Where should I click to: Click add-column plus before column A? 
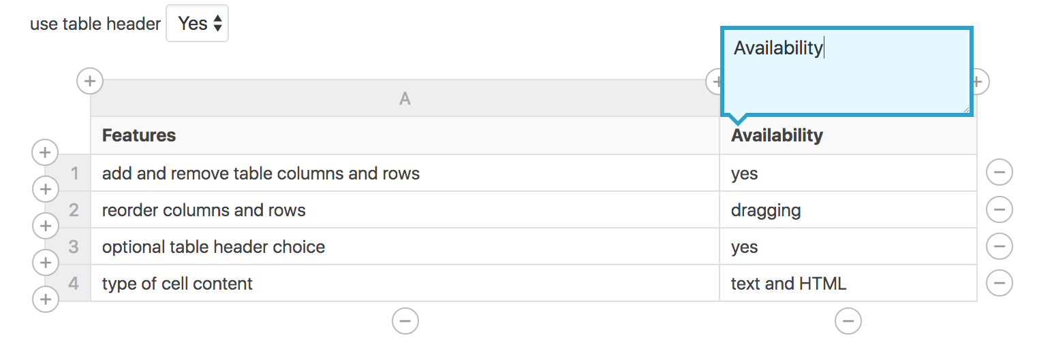coord(89,82)
